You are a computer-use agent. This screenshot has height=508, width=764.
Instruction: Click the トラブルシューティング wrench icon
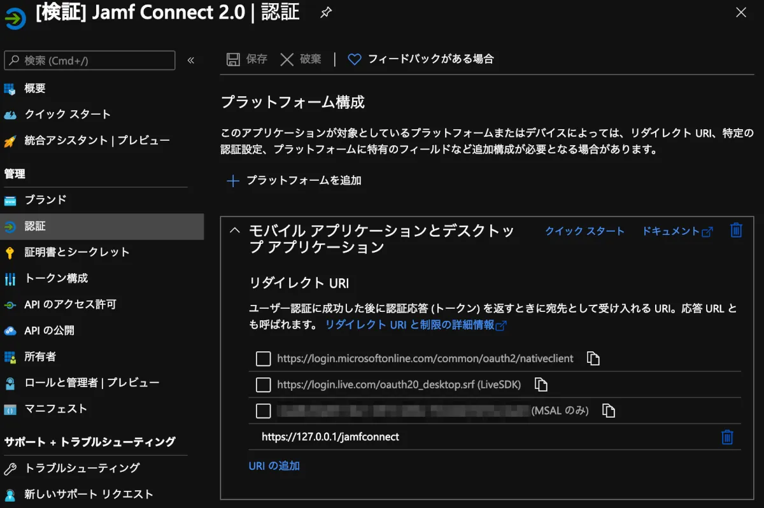pyautogui.click(x=10, y=469)
